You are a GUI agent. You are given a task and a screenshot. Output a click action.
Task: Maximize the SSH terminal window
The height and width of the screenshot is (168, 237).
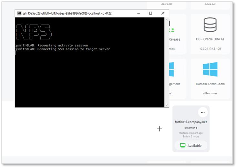point(150,13)
